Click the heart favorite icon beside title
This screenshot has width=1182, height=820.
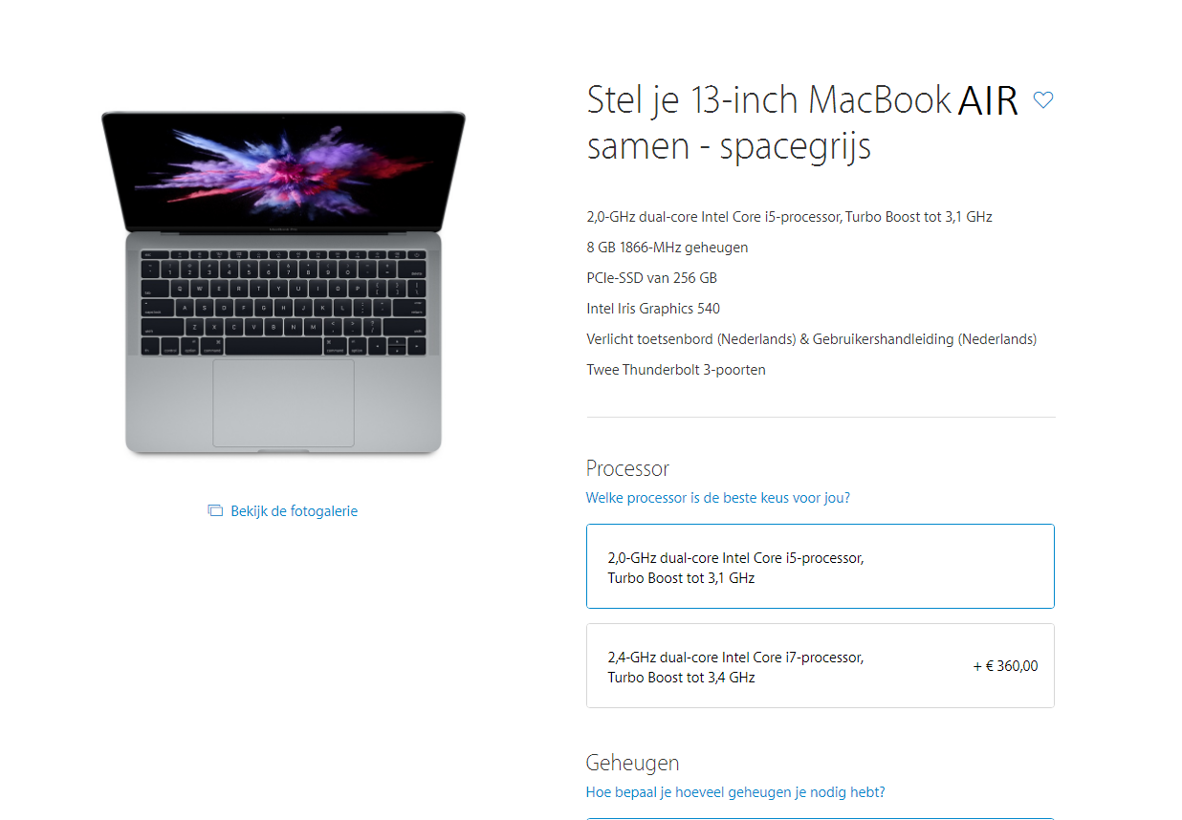tap(1043, 99)
